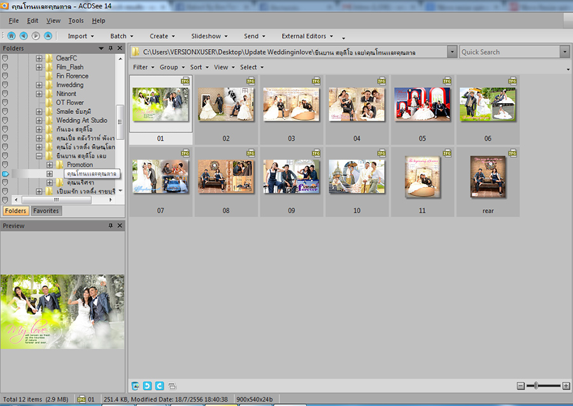Image resolution: width=573 pixels, height=406 pixels.
Task: Pin the Folders panel
Action: click(x=110, y=48)
